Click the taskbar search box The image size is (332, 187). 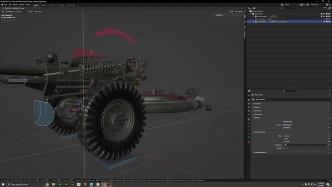[25, 184]
